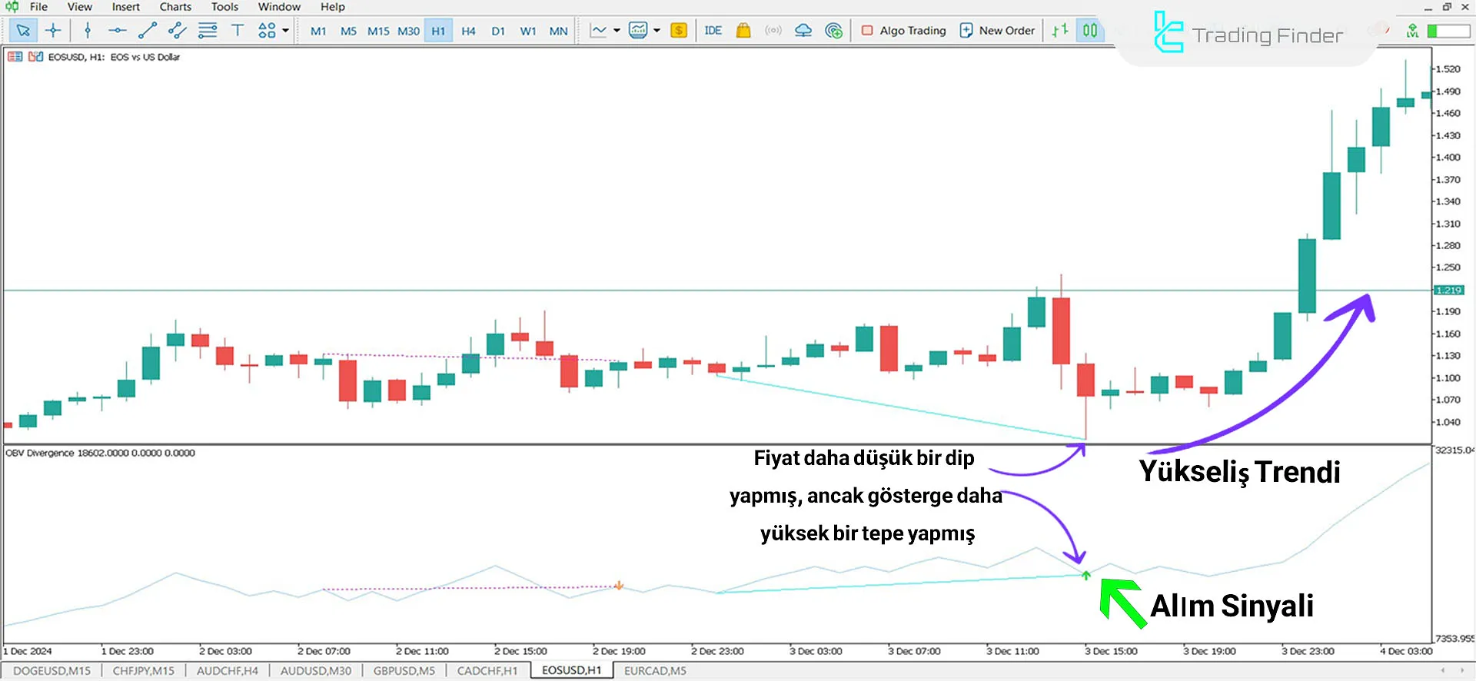Click the 1.219 price level marker
The width and height of the screenshot is (1476, 681).
point(1448,291)
